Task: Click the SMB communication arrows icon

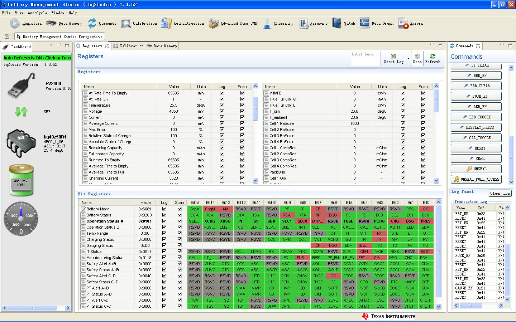Action: (21, 112)
